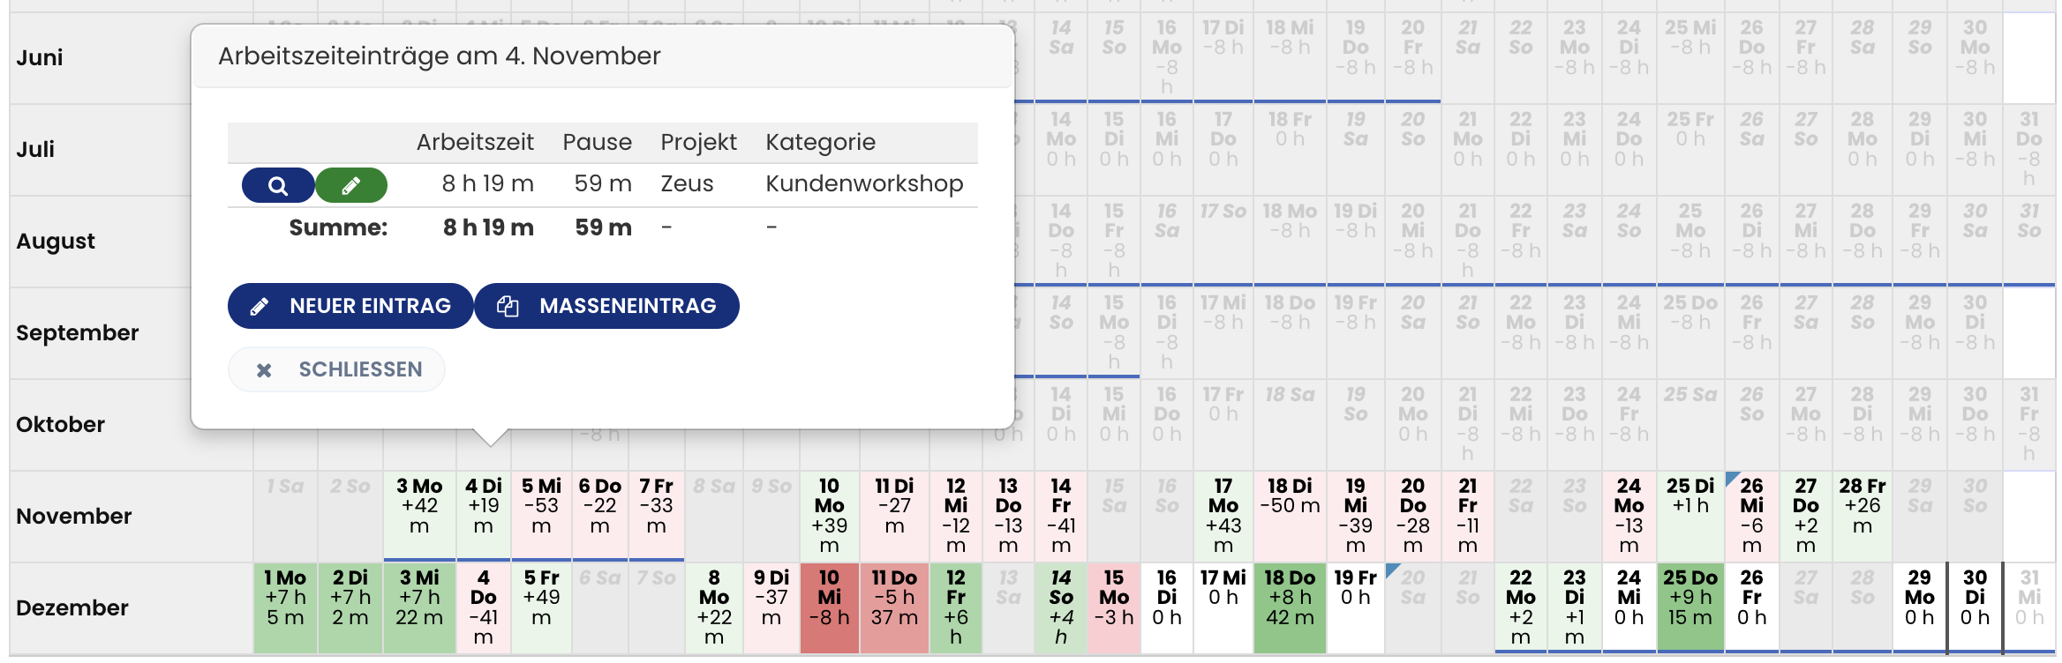
Task: Select November 25 Di cell
Action: tap(1689, 516)
